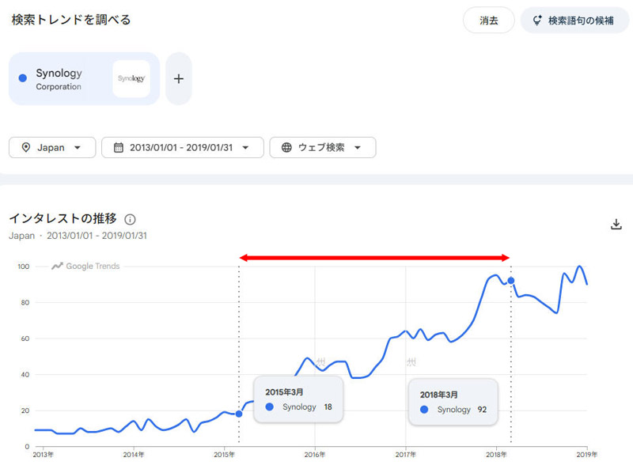633x469 pixels.
Task: Click the 2015年3月 tooltip label
Action: coord(284,392)
